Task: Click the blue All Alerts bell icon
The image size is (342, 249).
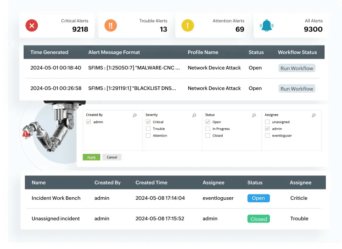Action: (267, 26)
